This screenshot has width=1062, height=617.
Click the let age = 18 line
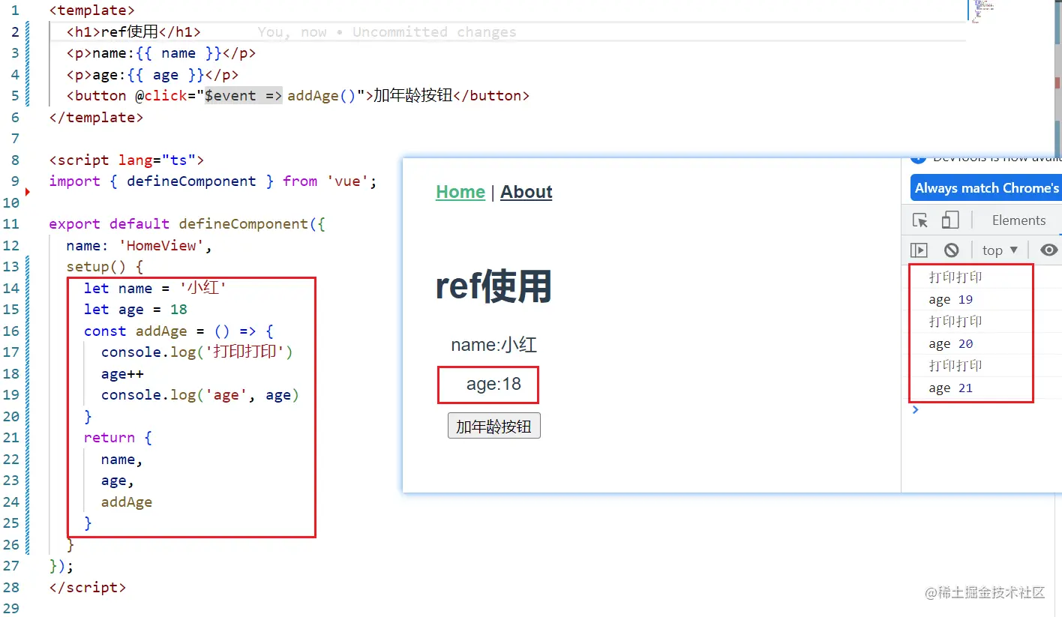(136, 310)
